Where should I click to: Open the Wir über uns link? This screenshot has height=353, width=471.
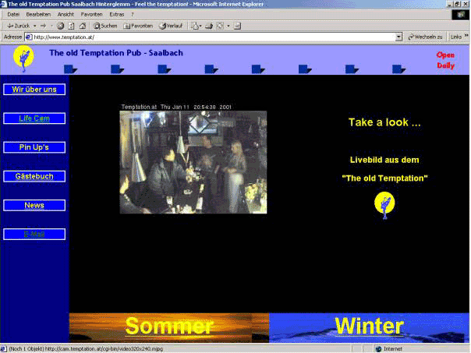point(34,90)
